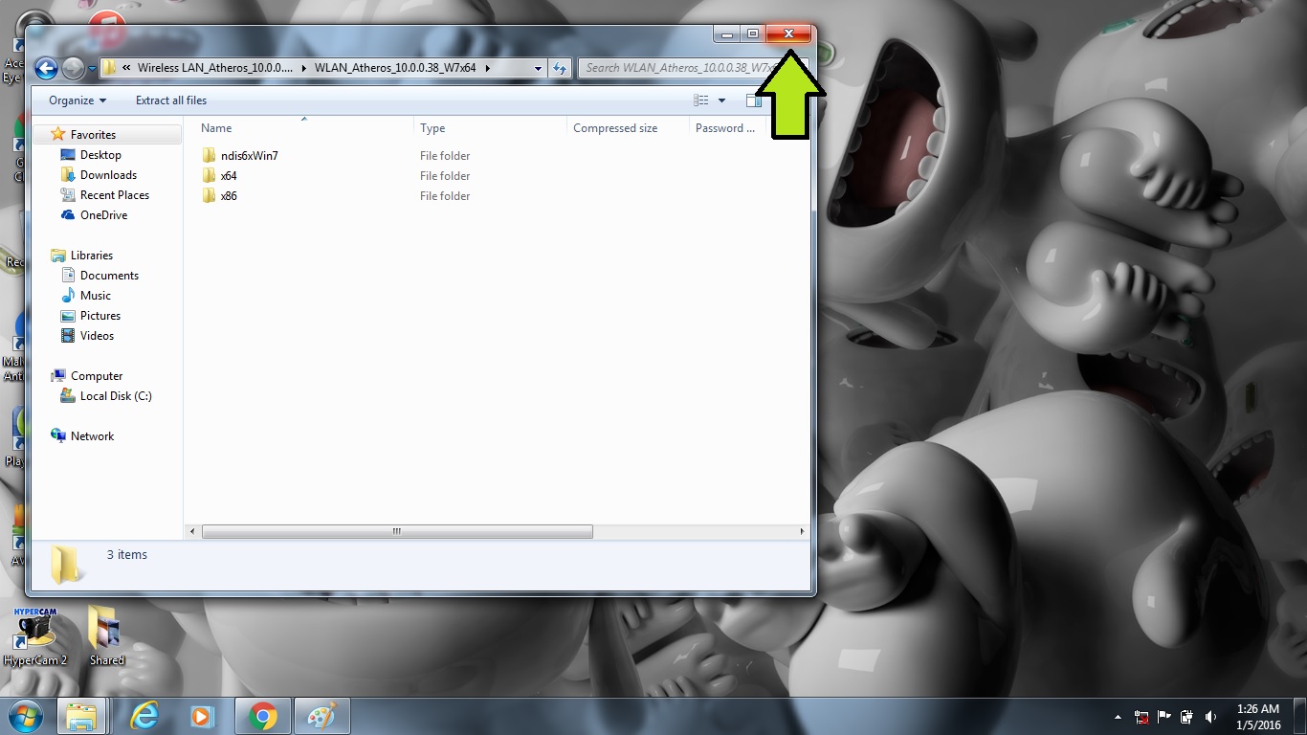Maximize the Explorer window
Viewport: 1307px width, 735px height.
(753, 34)
